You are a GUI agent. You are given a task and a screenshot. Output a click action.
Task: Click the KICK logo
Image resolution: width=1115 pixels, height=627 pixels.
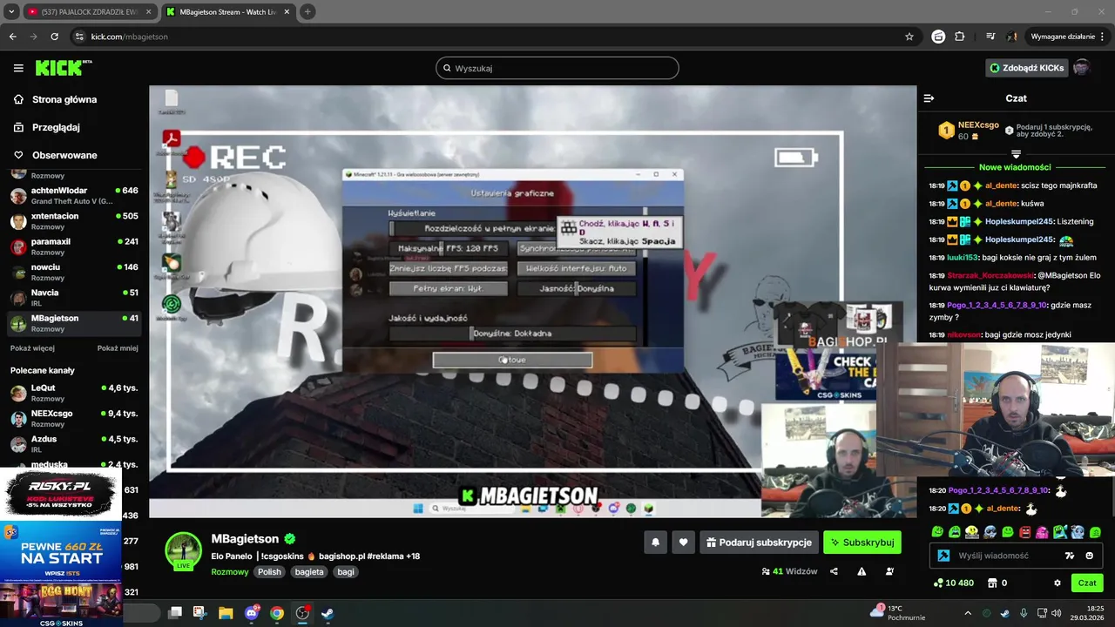click(63, 68)
